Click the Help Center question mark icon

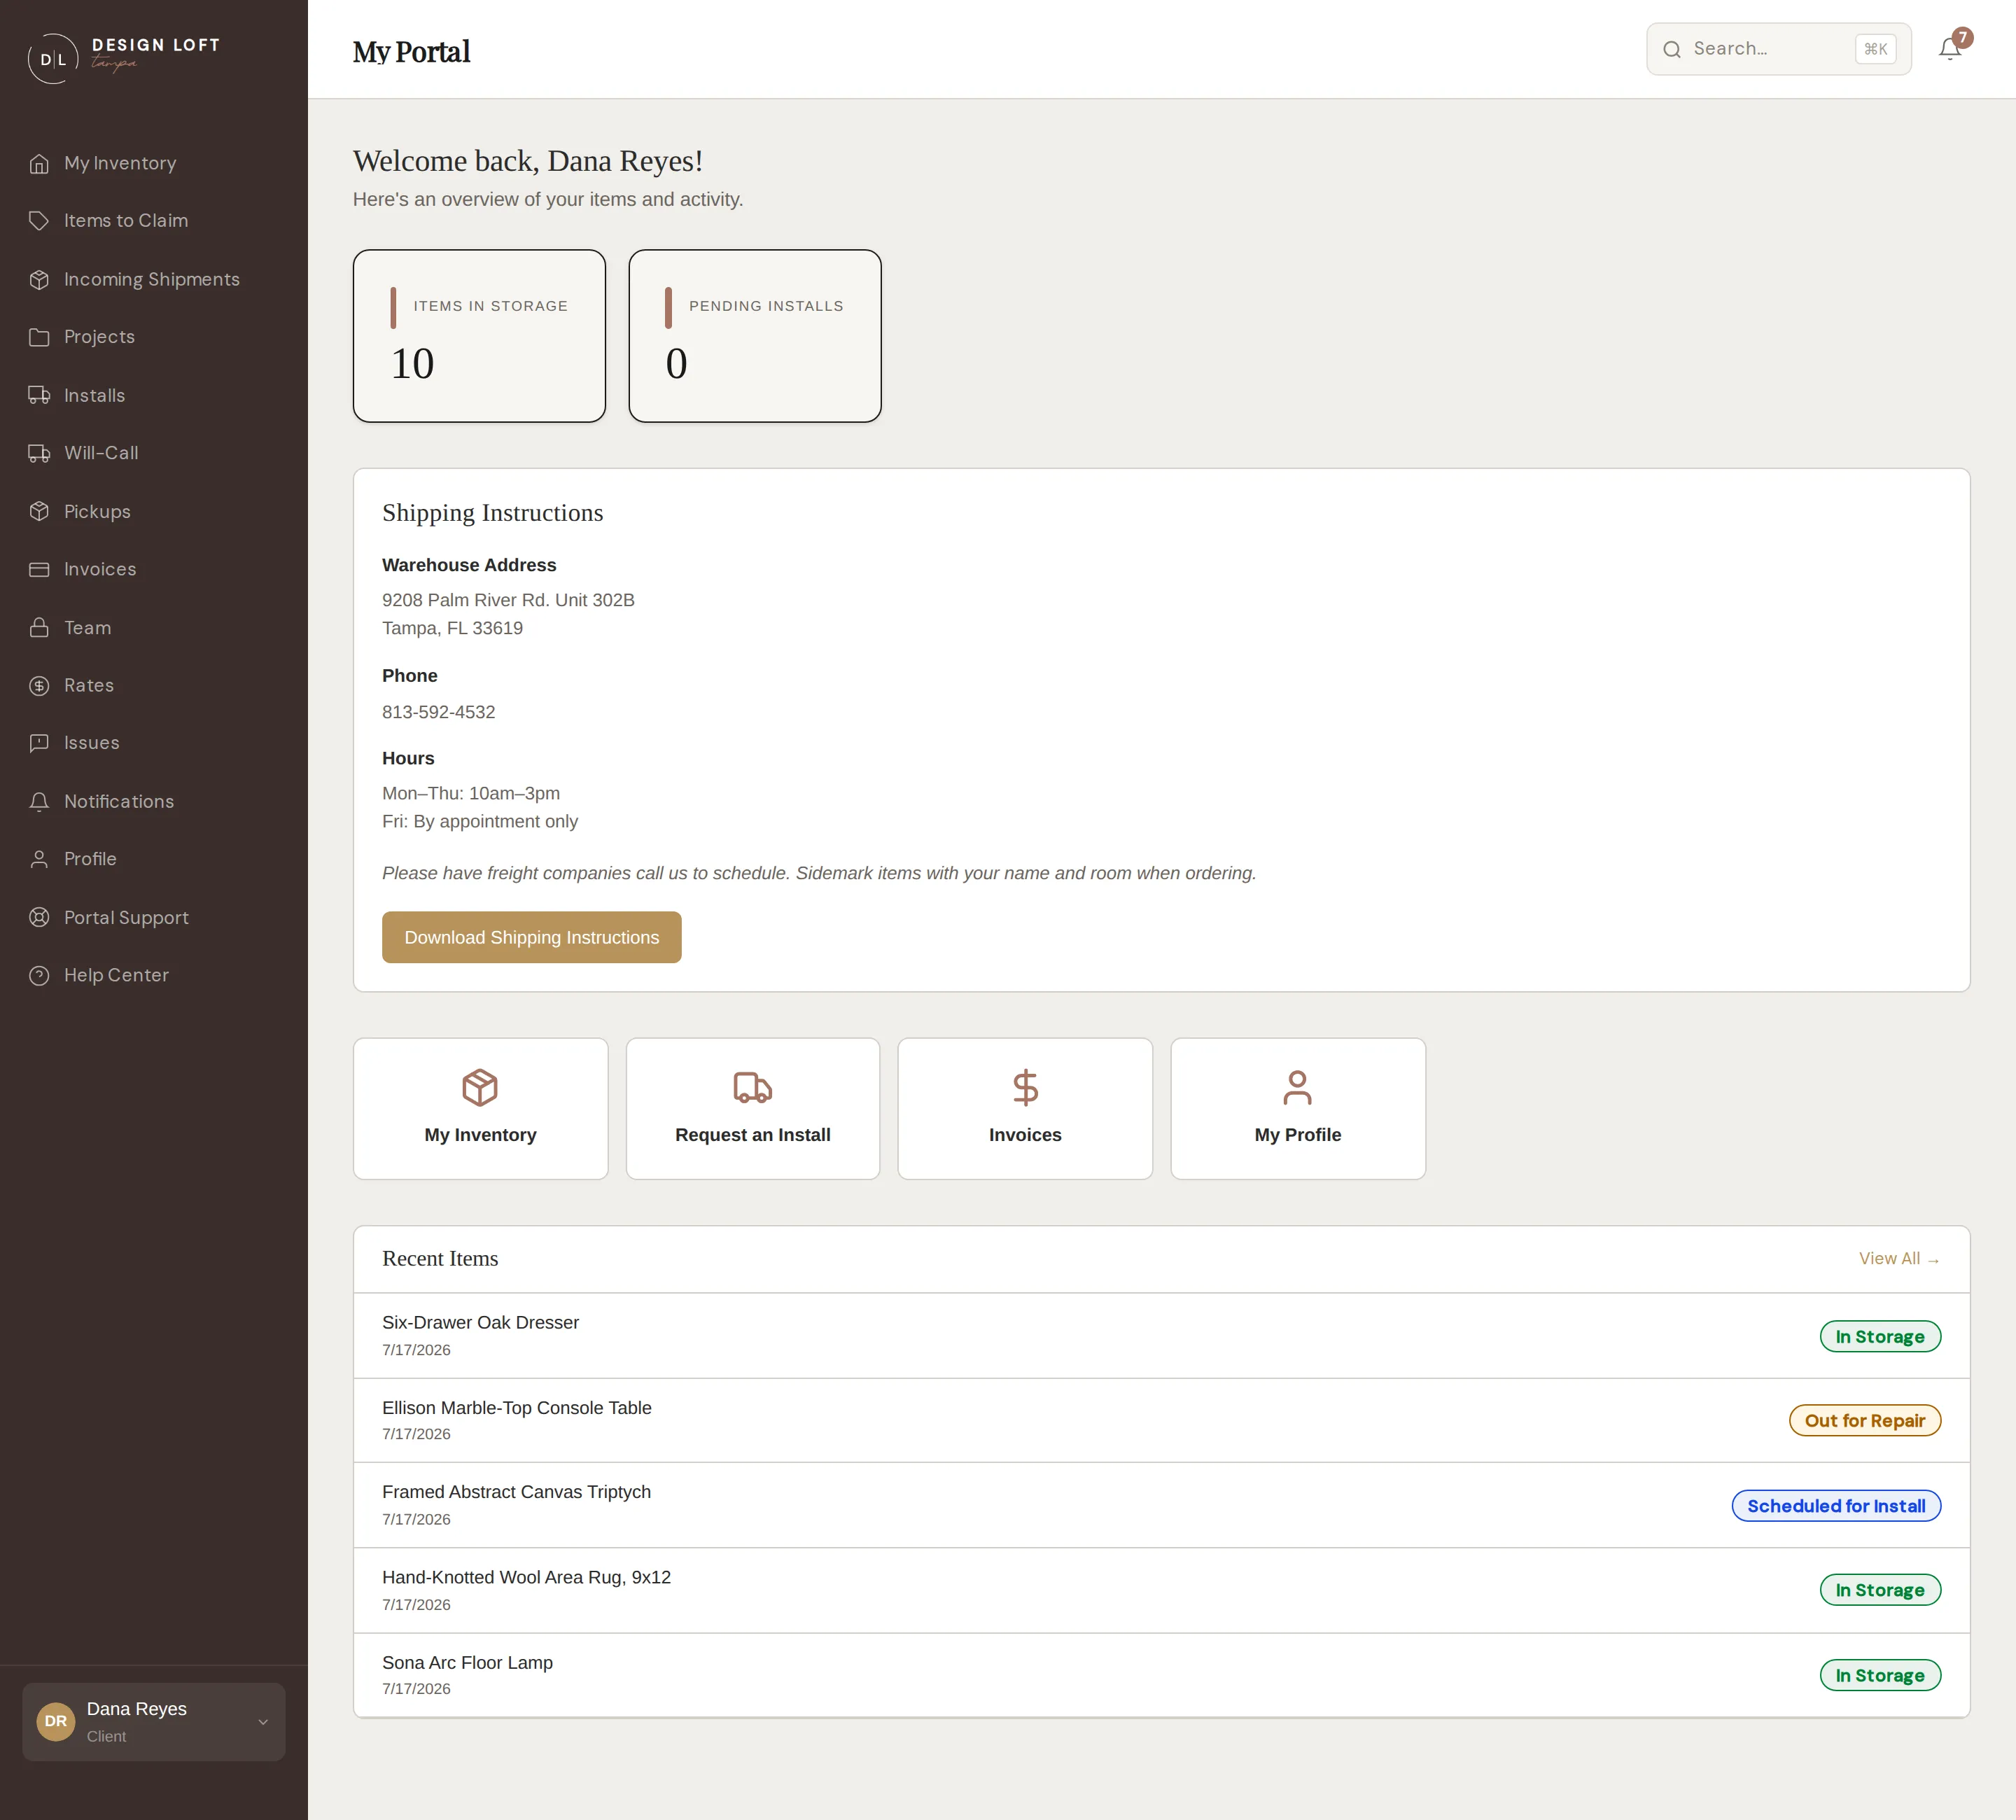point(39,975)
